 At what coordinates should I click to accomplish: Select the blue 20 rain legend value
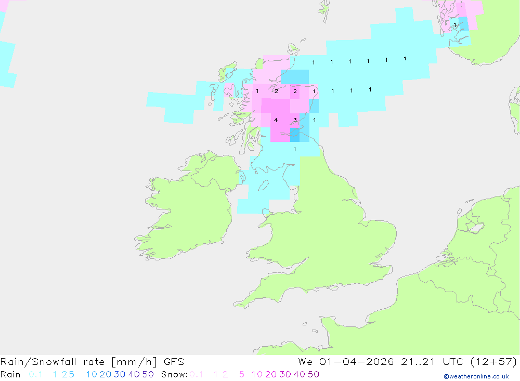click(x=106, y=374)
